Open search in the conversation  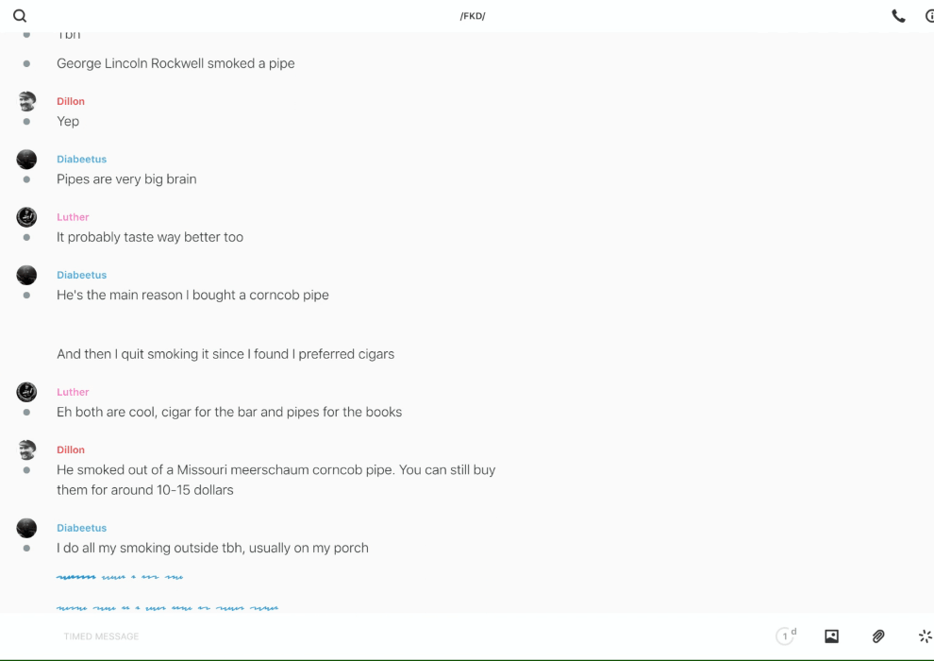point(20,16)
